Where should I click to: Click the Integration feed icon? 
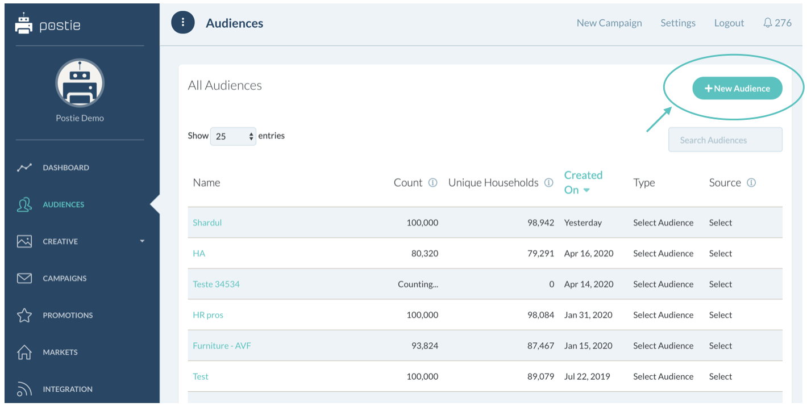(24, 389)
